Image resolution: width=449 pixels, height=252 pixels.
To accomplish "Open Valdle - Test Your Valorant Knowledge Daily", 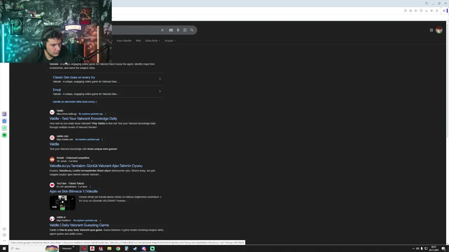I will tap(83, 118).
